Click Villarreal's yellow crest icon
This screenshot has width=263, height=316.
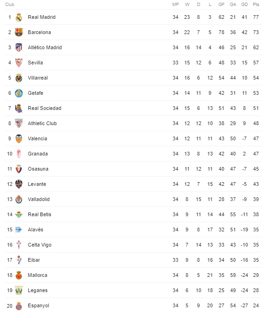click(x=19, y=78)
